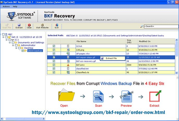Check the Desktop folder checkbox in tree

19,48
